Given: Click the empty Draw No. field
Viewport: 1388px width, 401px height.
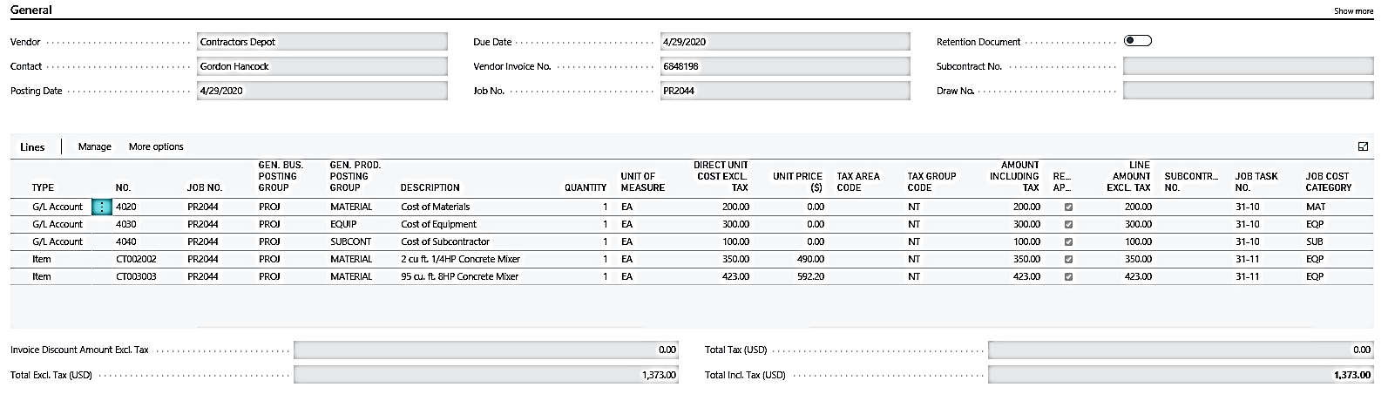Looking at the screenshot, I should click(1247, 91).
